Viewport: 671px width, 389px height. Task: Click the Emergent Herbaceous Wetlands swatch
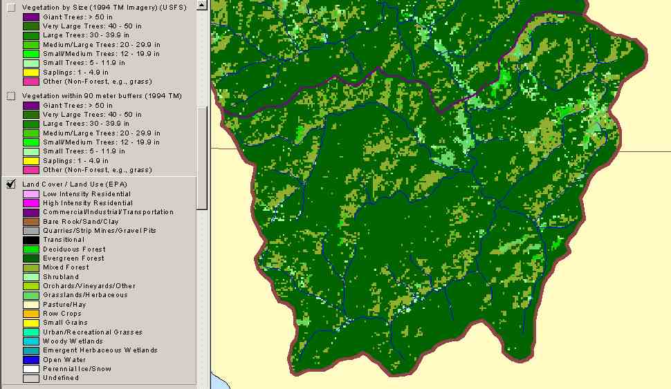pyautogui.click(x=31, y=350)
